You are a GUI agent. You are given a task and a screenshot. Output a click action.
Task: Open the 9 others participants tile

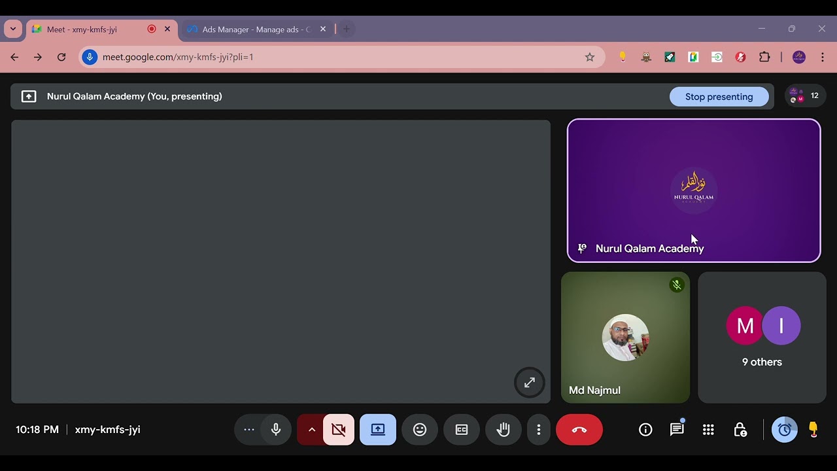(762, 338)
